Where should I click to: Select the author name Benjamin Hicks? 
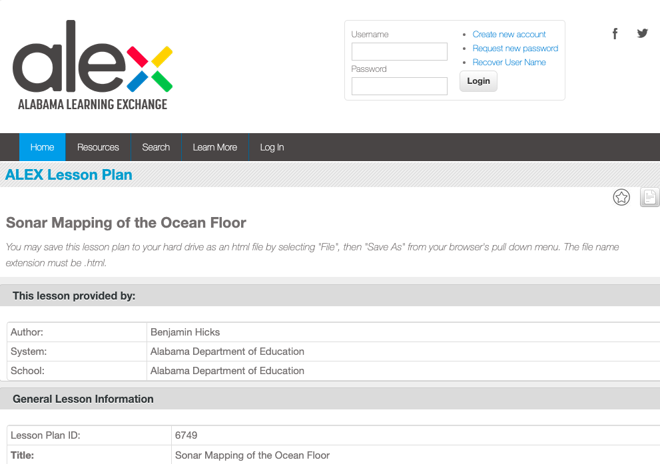(185, 332)
